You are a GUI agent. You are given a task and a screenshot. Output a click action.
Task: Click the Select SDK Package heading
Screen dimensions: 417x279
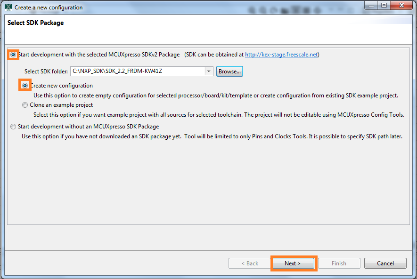(35, 23)
